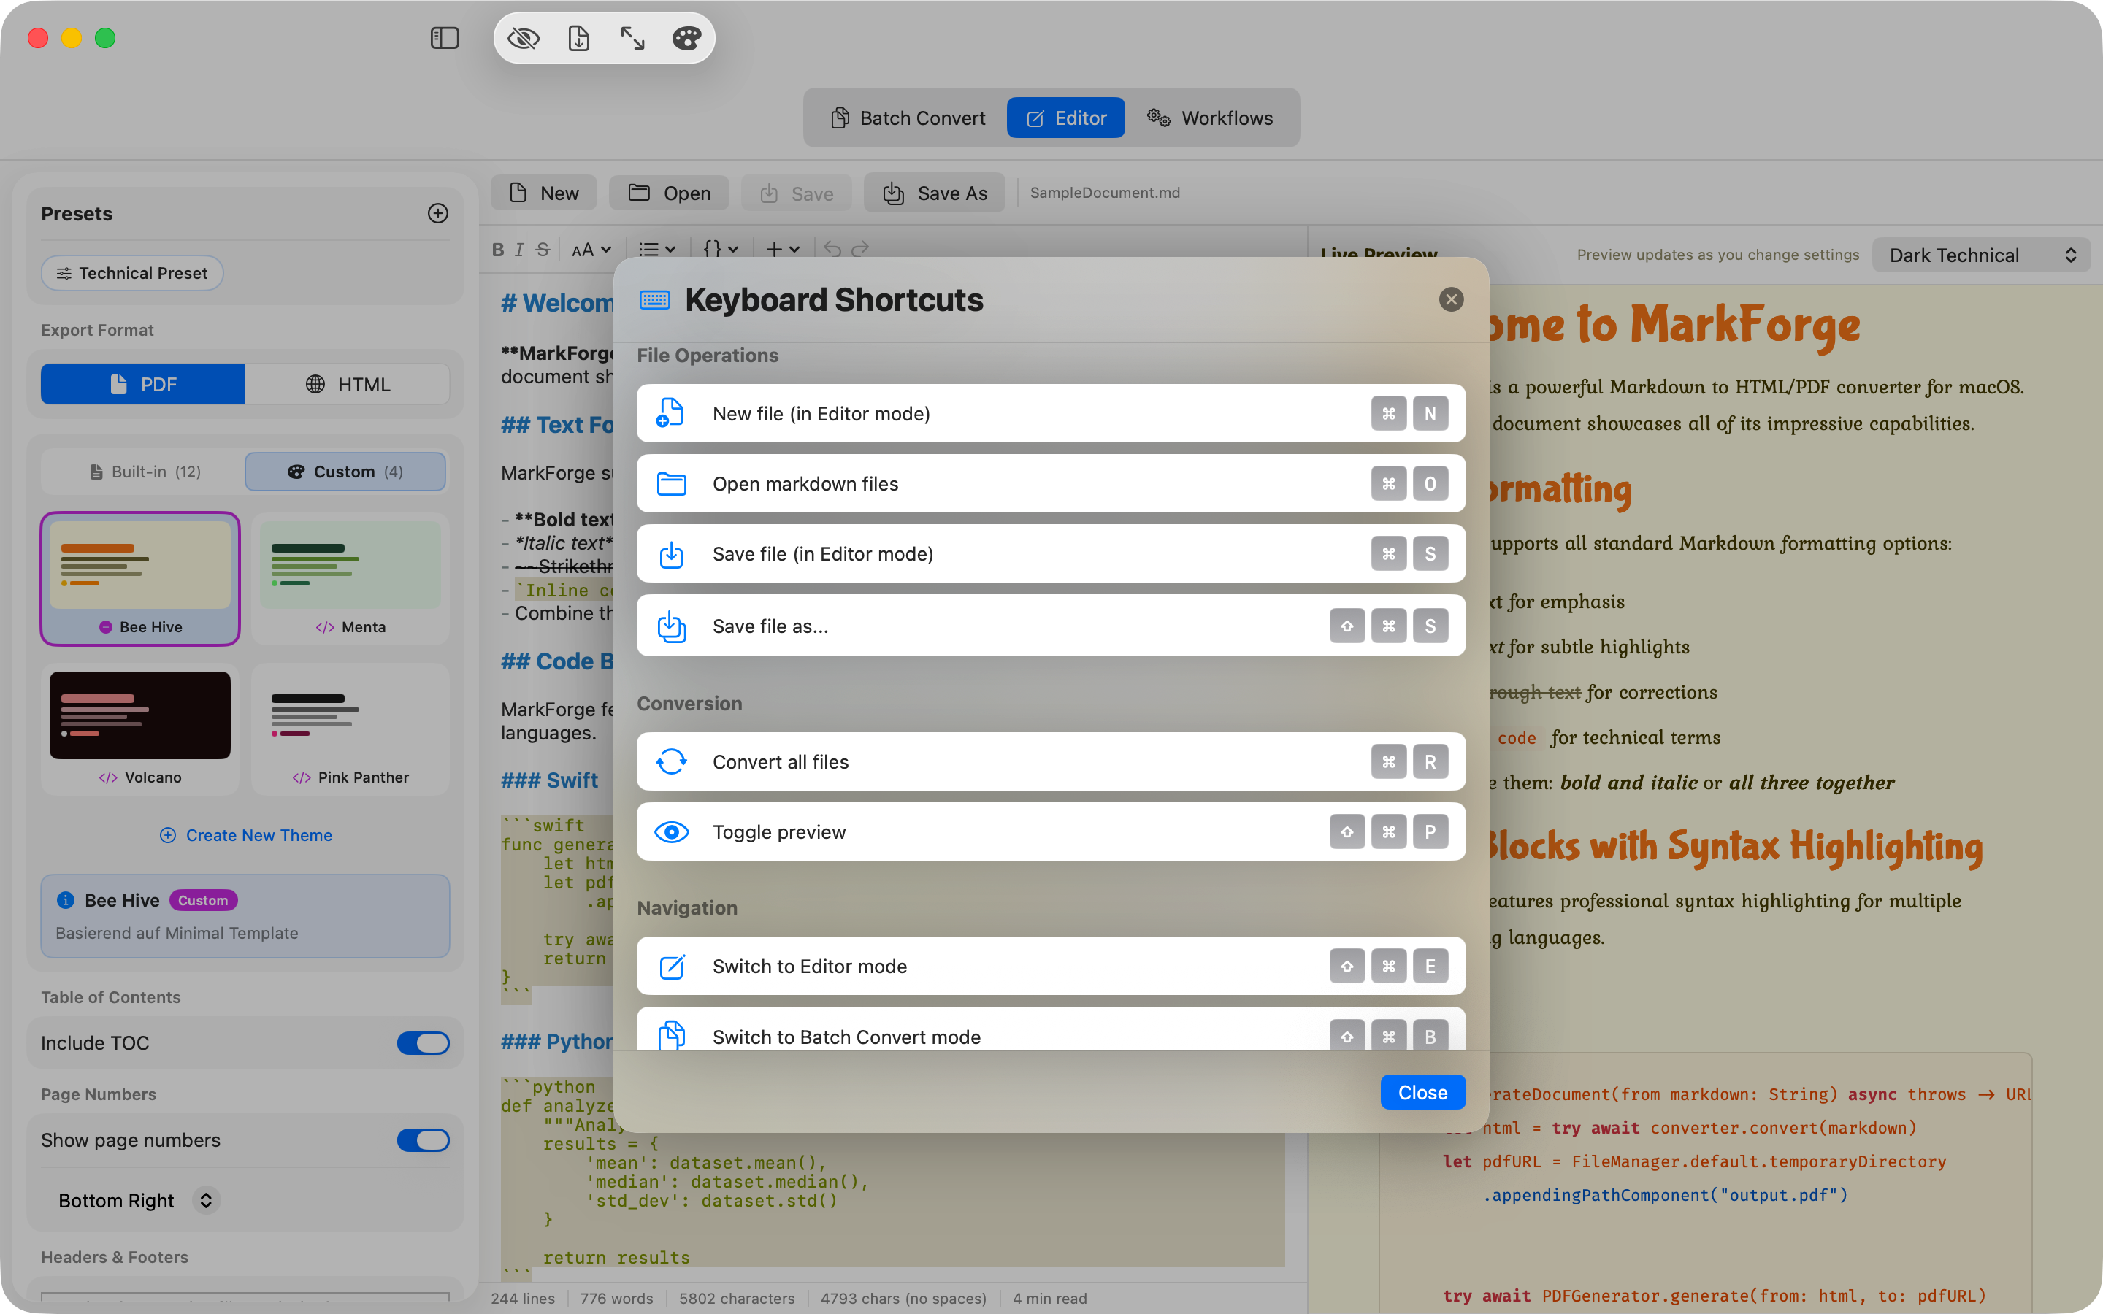This screenshot has height=1314, width=2103.
Task: Open the Workflows tab
Action: (1210, 118)
